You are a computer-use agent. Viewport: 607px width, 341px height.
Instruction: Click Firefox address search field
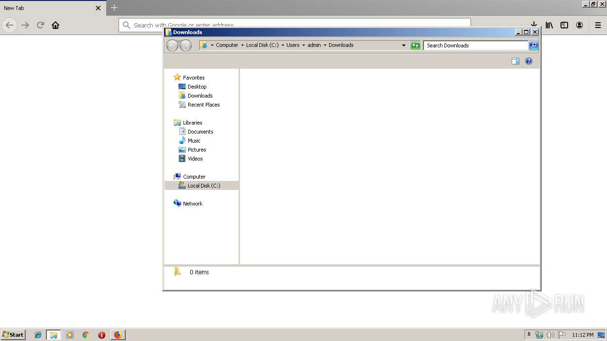click(294, 25)
